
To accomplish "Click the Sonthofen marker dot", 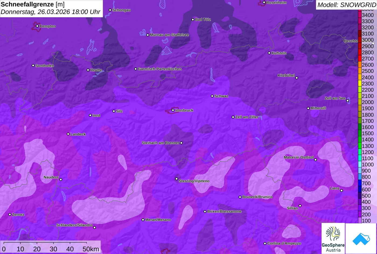I will [x=33, y=66].
